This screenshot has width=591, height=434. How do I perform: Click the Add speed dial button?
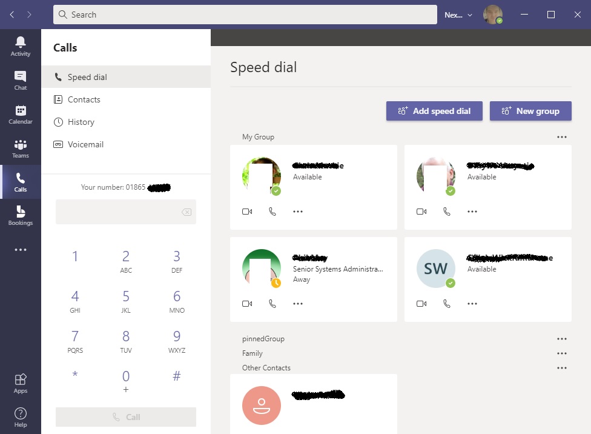434,111
